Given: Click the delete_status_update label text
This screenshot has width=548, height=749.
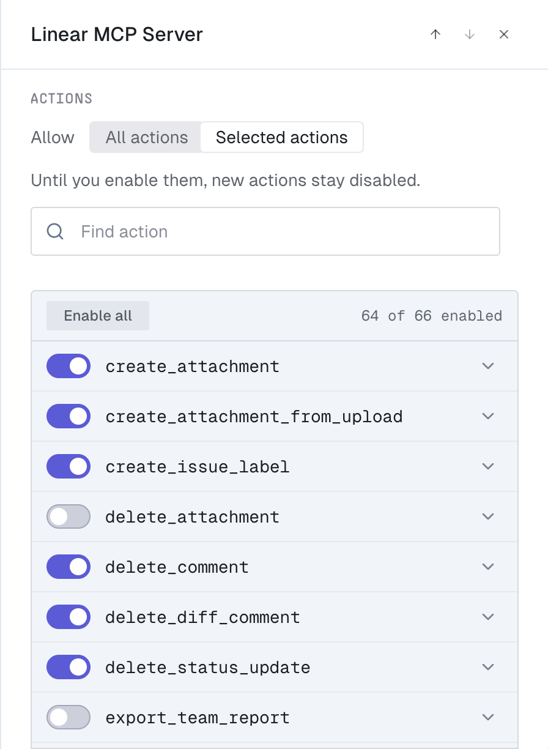Looking at the screenshot, I should (208, 668).
